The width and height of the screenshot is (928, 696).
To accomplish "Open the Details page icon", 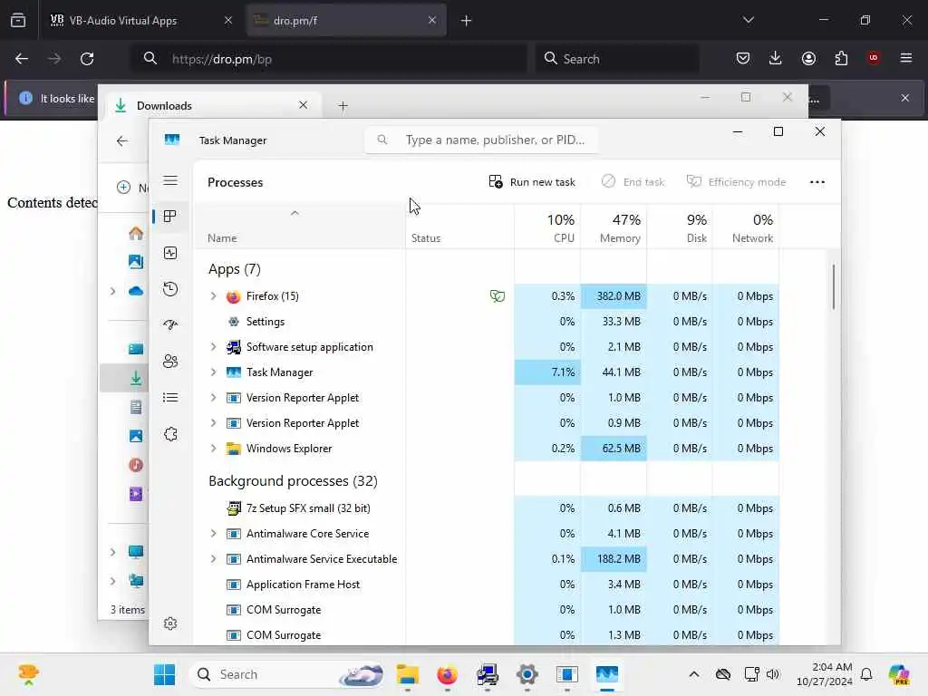I will pos(170,398).
